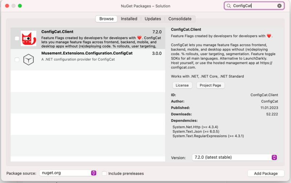Click 'Works with .NET, .NET Core, .NET Standard' text
This screenshot has height=183, width=291.
[x=207, y=76]
